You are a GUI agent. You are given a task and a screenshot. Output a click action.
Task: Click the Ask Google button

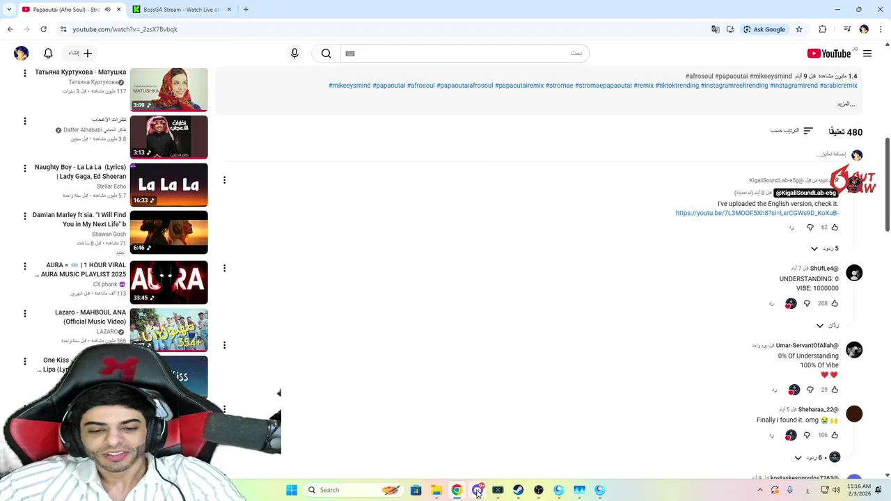click(764, 29)
